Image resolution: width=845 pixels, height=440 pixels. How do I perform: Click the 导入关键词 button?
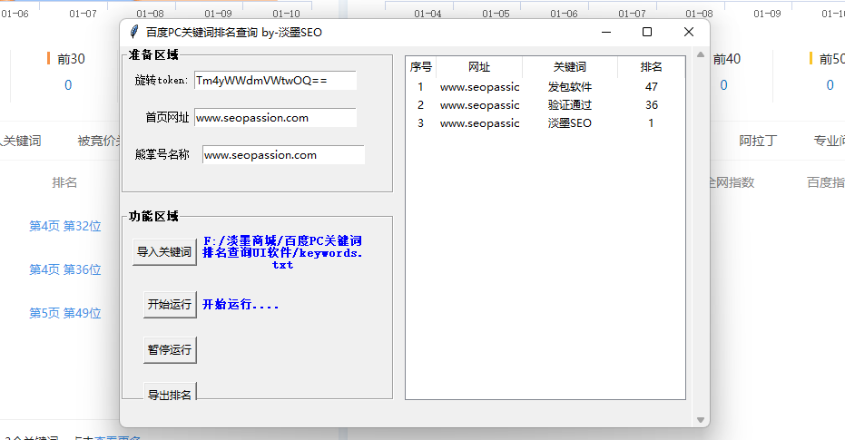coord(164,251)
